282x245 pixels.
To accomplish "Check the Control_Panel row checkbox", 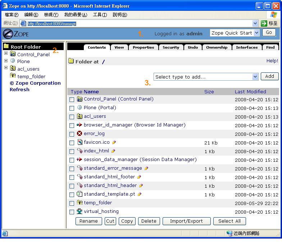I will coord(72,99).
